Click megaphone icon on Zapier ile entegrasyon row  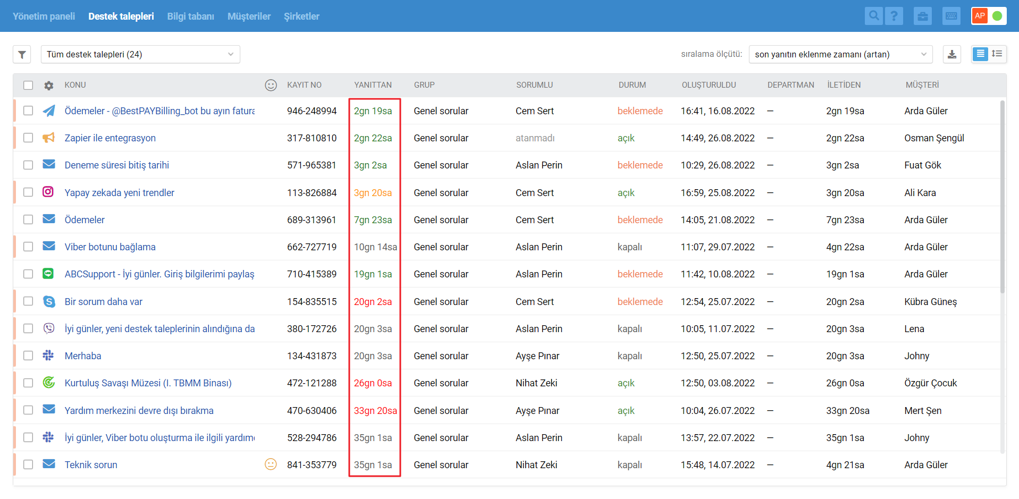(49, 138)
